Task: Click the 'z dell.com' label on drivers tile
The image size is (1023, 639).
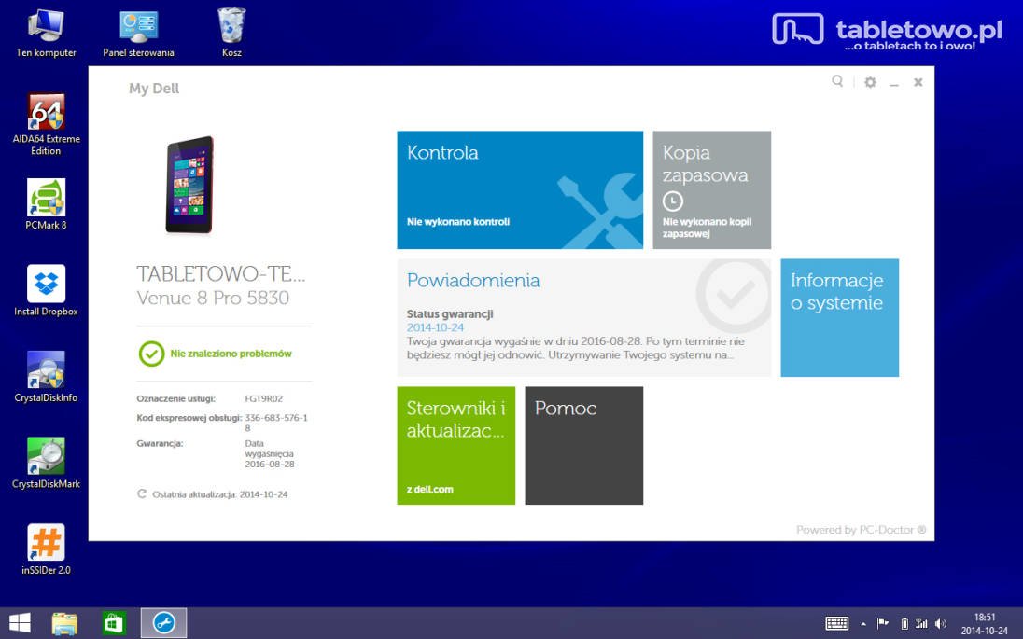Action: (x=430, y=489)
